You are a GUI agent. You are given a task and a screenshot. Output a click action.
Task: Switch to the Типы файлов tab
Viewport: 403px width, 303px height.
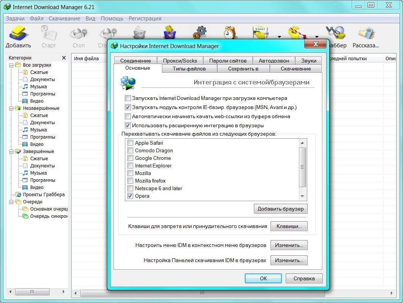pos(190,69)
